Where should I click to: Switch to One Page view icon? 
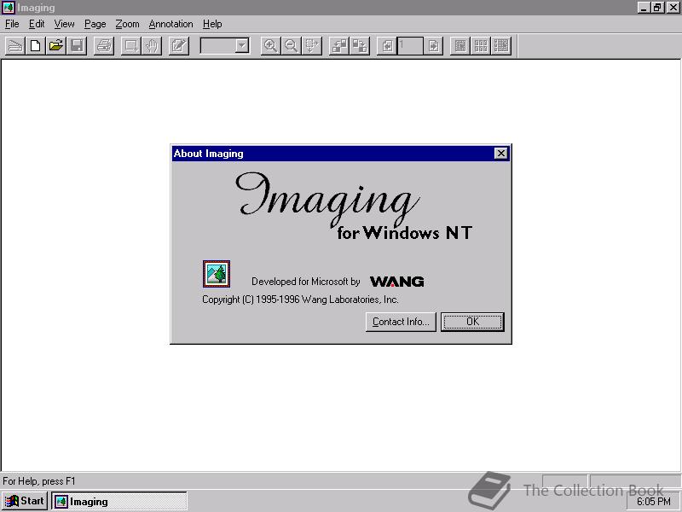(460, 46)
